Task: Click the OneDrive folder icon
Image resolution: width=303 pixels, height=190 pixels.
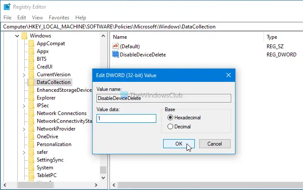Action: click(x=31, y=137)
